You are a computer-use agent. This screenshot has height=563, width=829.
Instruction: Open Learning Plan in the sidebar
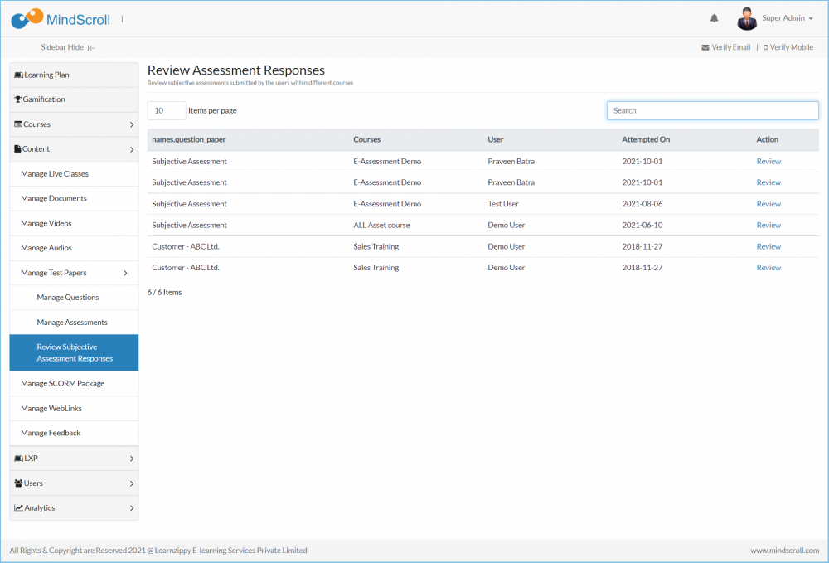[x=74, y=75]
